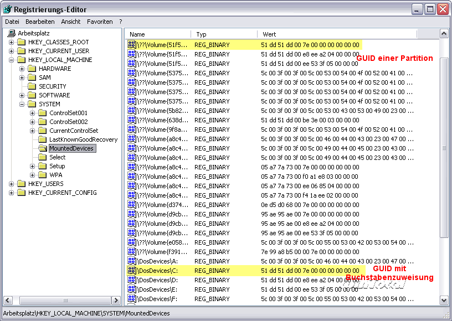Click the SYSTEM key folder icon
This screenshot has height=321, width=452.
tap(32, 104)
